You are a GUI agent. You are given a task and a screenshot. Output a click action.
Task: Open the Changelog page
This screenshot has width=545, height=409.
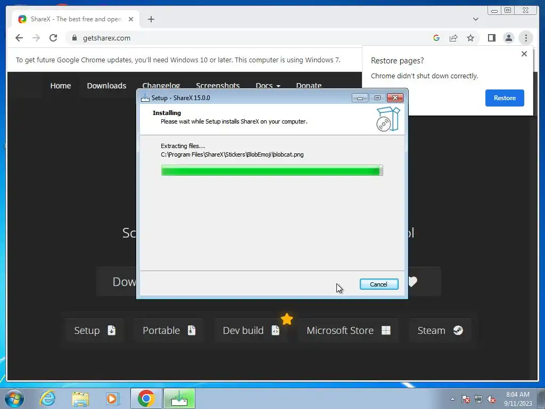161,85
